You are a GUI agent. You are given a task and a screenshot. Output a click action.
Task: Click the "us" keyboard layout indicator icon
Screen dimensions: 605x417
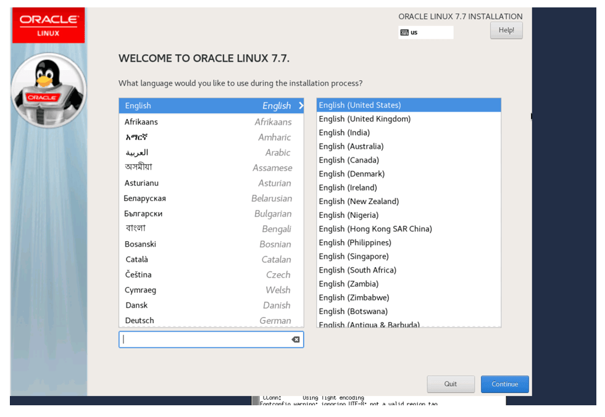point(404,31)
